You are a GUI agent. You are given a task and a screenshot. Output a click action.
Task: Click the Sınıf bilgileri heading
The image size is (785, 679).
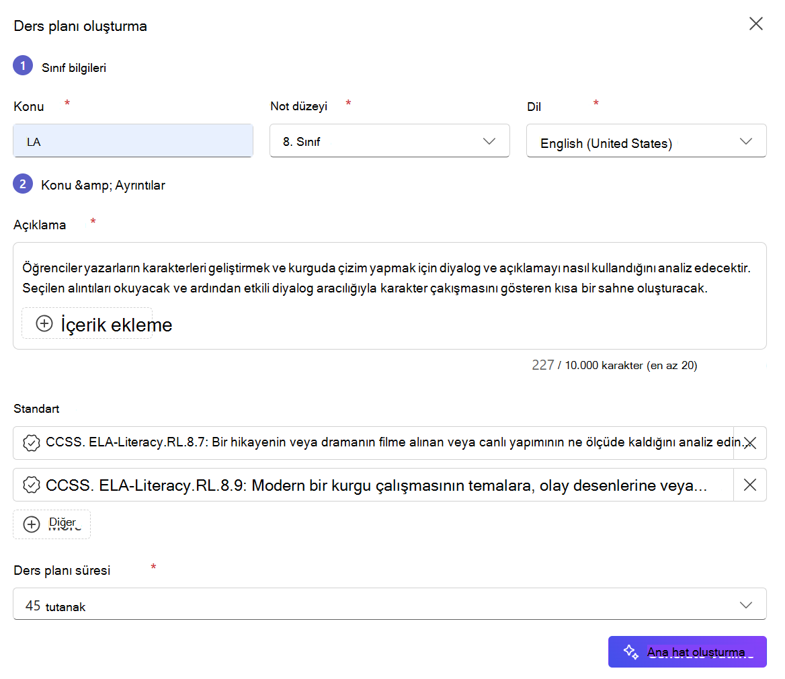(74, 68)
